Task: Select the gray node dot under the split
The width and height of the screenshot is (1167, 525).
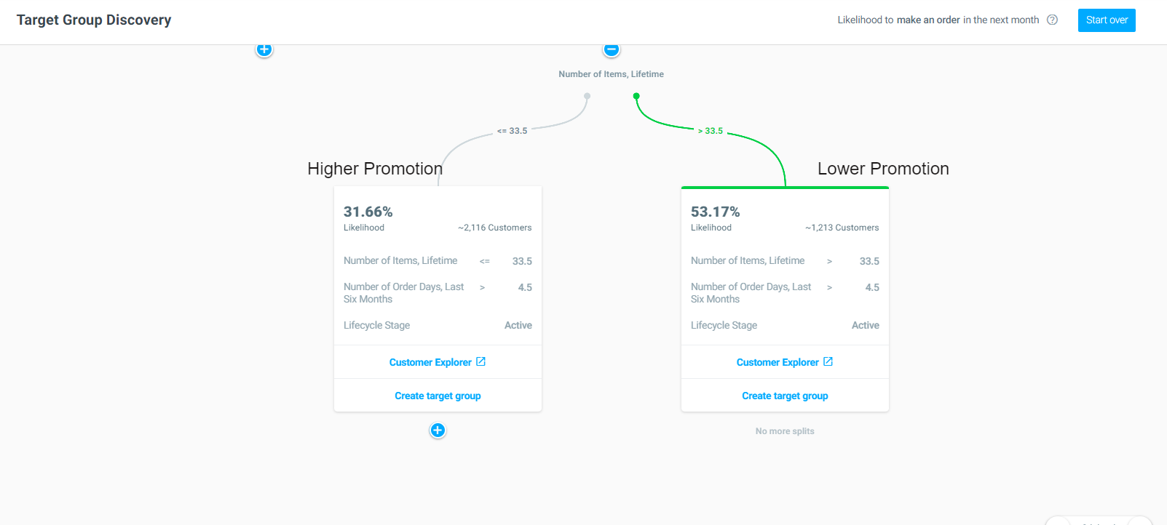Action: point(588,96)
